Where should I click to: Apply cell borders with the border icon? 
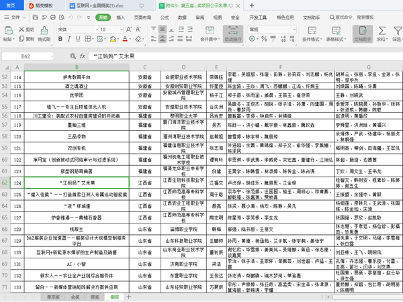[87, 39]
